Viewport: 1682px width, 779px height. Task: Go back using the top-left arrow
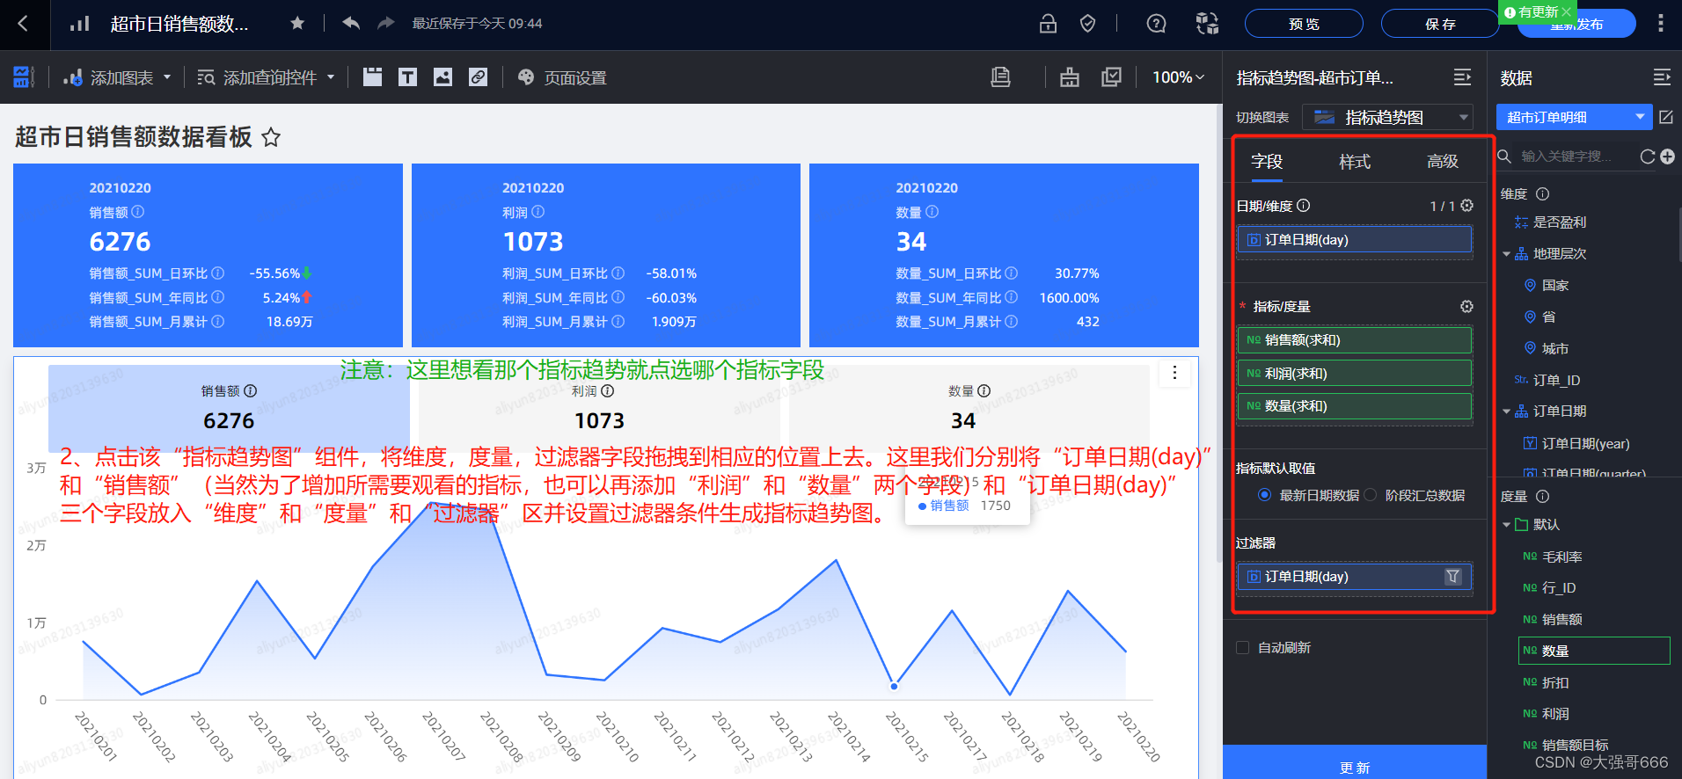[23, 24]
